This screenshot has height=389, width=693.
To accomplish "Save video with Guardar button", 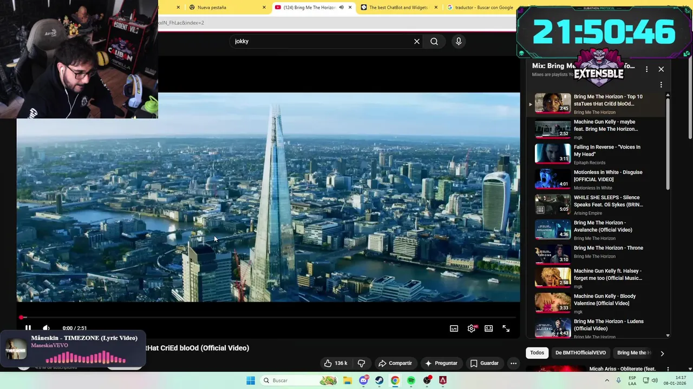I will coord(485,363).
